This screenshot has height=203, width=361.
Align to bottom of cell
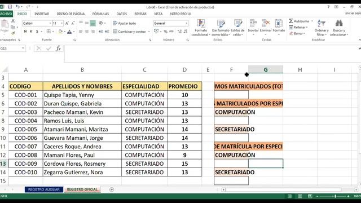[x=93, y=23]
